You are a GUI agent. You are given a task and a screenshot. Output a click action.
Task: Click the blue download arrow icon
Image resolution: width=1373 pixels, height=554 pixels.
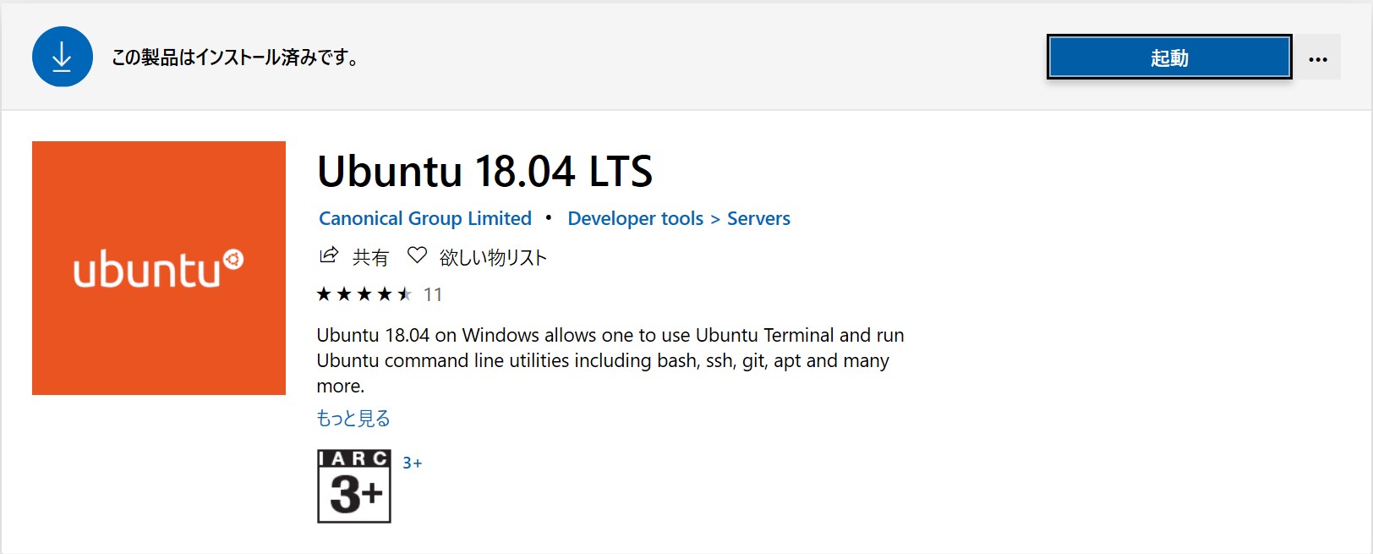[62, 57]
